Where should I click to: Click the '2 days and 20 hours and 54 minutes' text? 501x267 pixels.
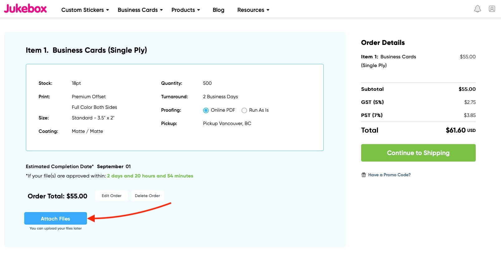tap(150, 176)
